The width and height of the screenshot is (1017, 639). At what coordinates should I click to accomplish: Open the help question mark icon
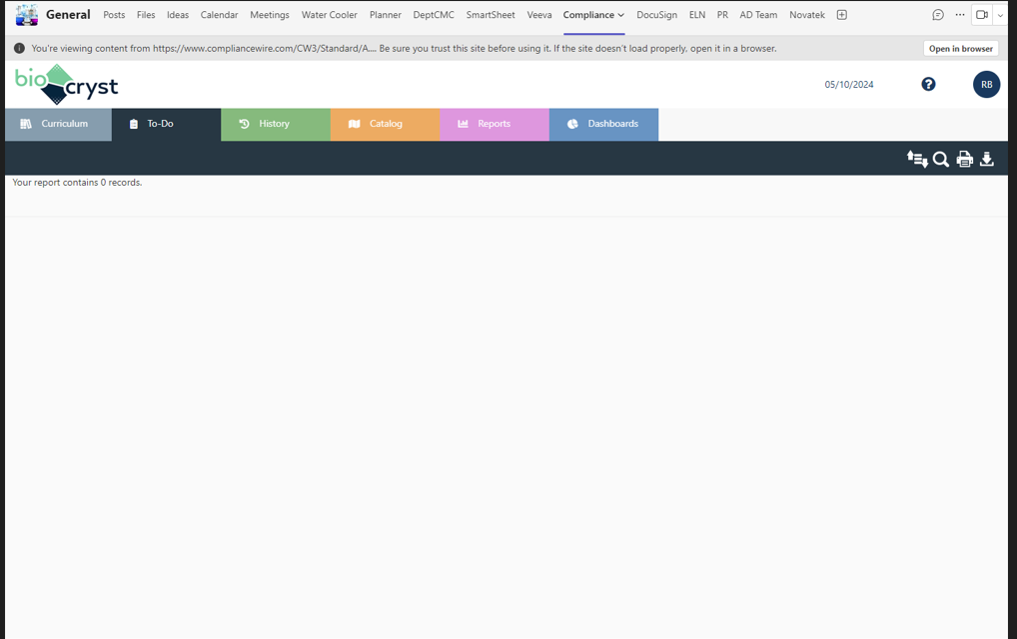[928, 84]
